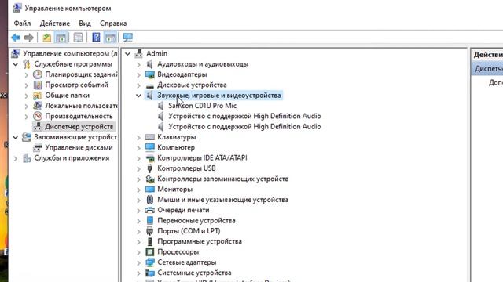Click the Мыши и иные указывающие устройства icon
Viewport: 503px width, 282px height.
tap(150, 200)
